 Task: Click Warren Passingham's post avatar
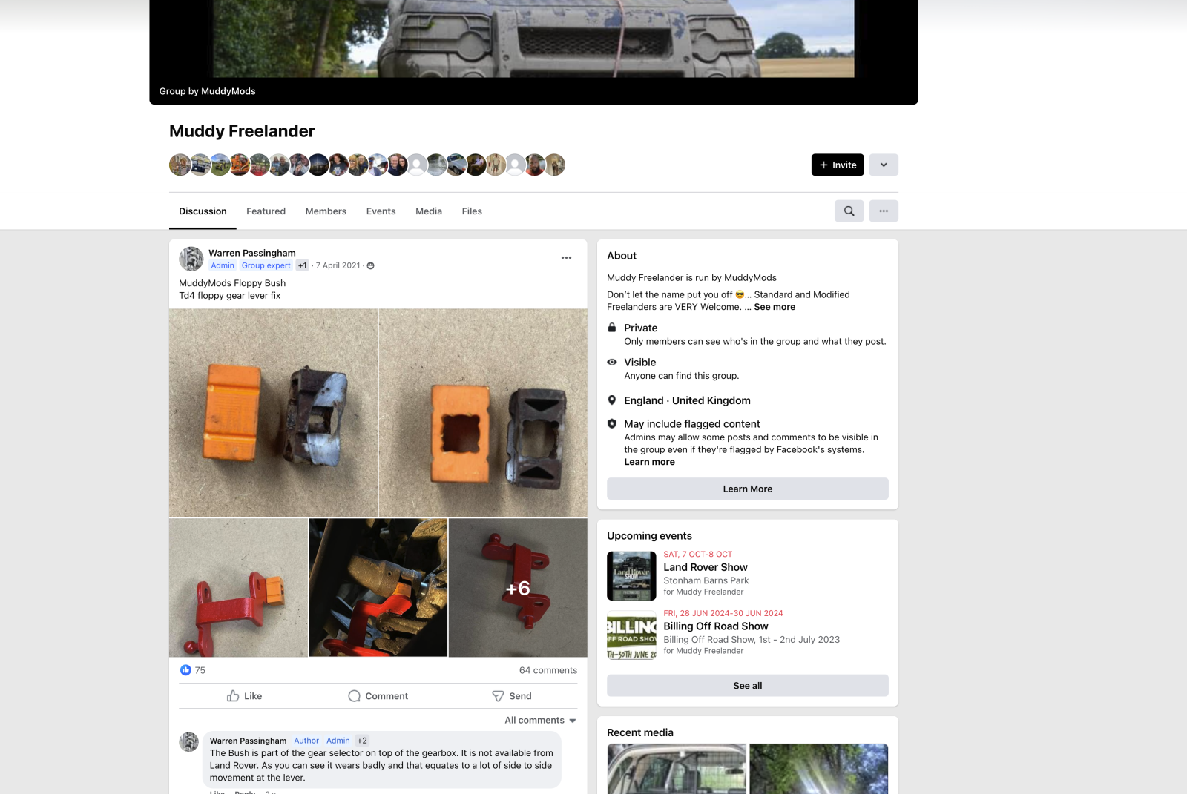[x=191, y=259]
